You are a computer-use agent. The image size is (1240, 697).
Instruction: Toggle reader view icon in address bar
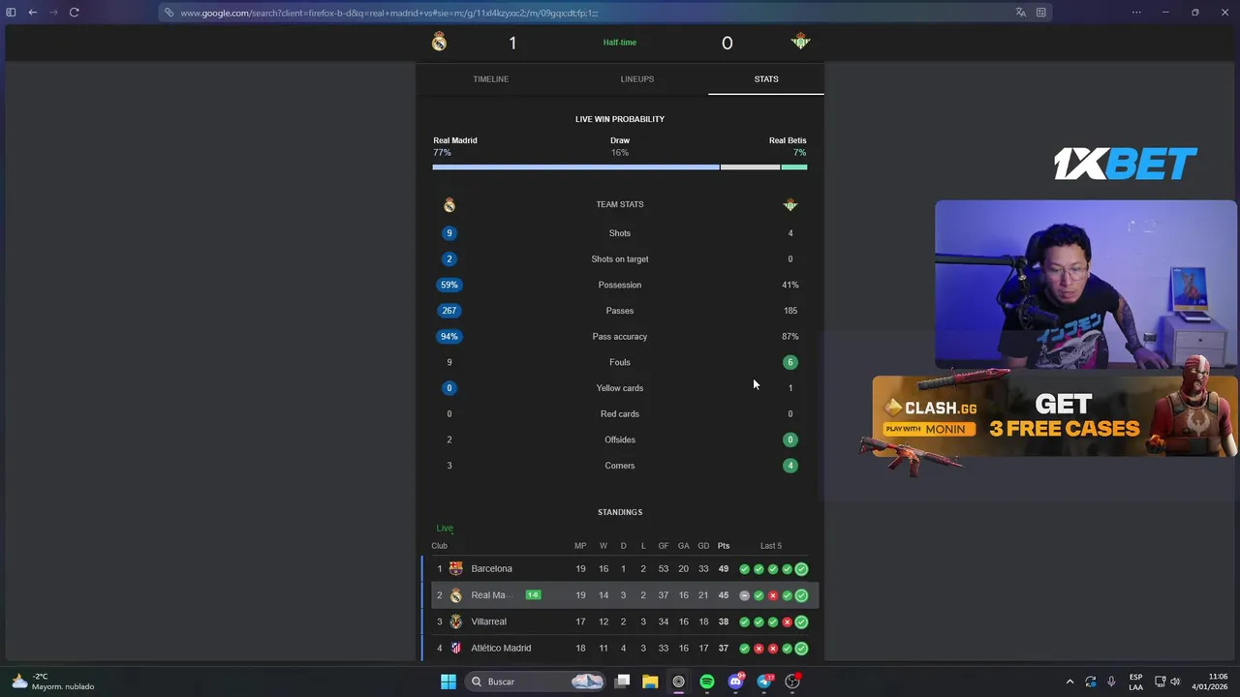coord(1041,13)
